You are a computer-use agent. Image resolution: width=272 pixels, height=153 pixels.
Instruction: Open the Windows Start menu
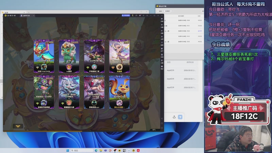[x=68, y=150]
